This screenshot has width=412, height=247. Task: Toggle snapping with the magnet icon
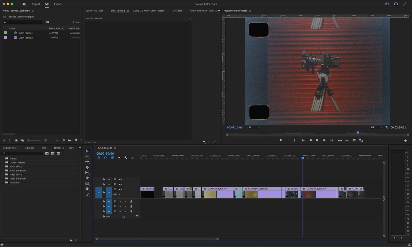click(x=105, y=158)
